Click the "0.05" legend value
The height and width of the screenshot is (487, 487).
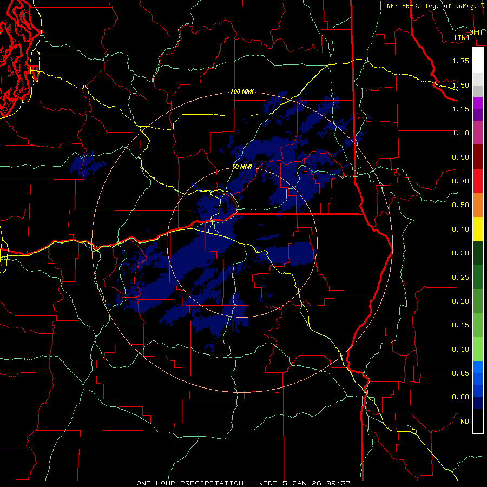[x=460, y=373]
